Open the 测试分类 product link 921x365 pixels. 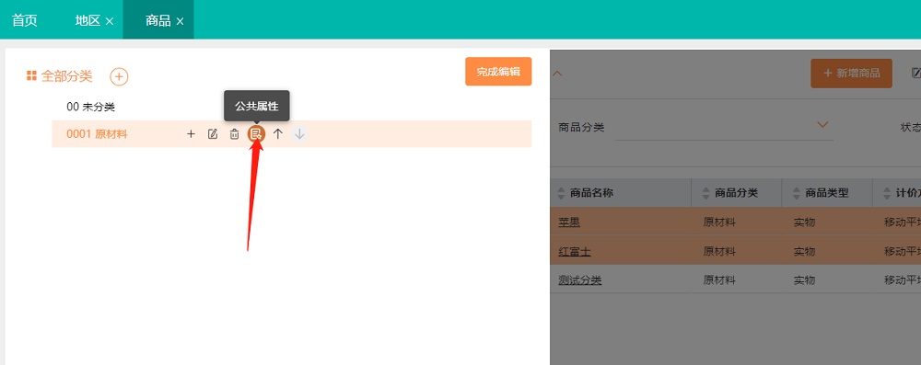point(579,280)
